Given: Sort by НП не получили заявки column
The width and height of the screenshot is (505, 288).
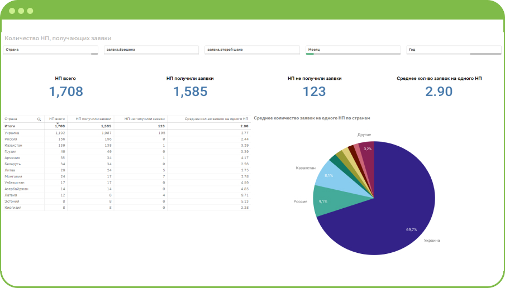Looking at the screenshot, I should point(144,119).
